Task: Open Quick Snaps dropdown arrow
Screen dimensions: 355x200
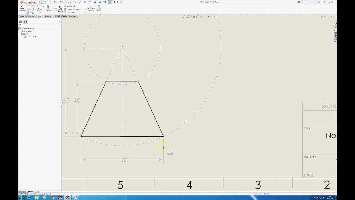Action: point(99,13)
